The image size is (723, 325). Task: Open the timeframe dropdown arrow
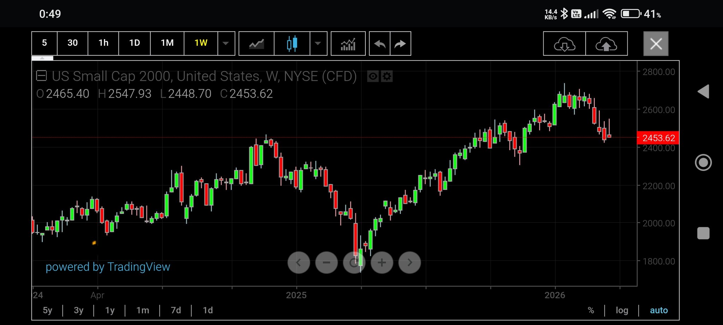pos(226,43)
